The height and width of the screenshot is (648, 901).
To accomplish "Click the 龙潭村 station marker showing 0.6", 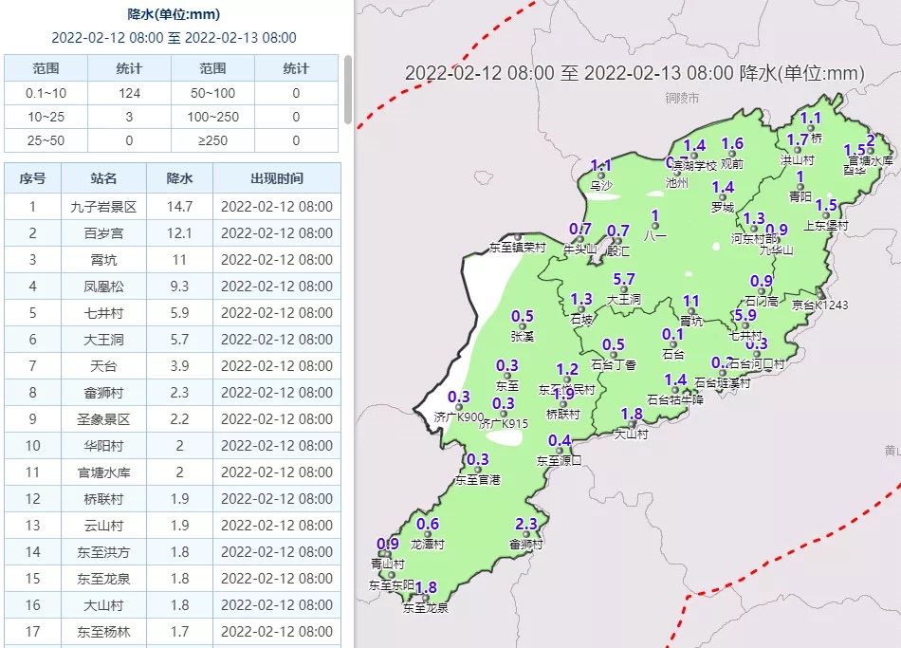I will pyautogui.click(x=428, y=535).
